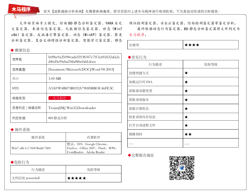This screenshot has width=250, height=193.
Task: Select the "MD5" row label
Action: coord(15,88)
